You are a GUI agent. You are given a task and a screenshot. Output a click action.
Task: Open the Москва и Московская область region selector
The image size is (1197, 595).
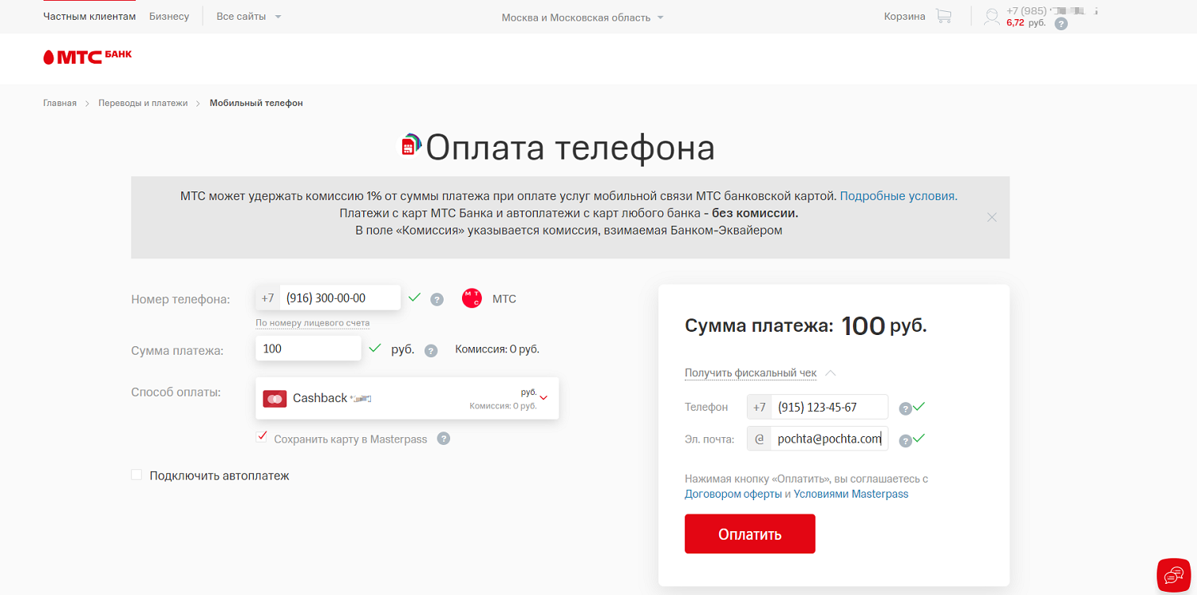pyautogui.click(x=583, y=18)
